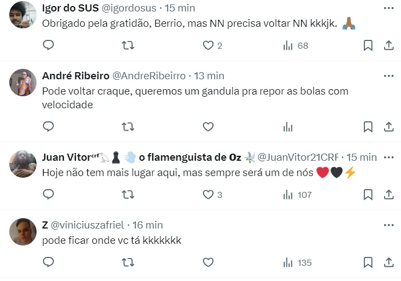Bookmark Igor do SUS's tweet
Viewport: 401px width, 281px height.
pos(368,45)
